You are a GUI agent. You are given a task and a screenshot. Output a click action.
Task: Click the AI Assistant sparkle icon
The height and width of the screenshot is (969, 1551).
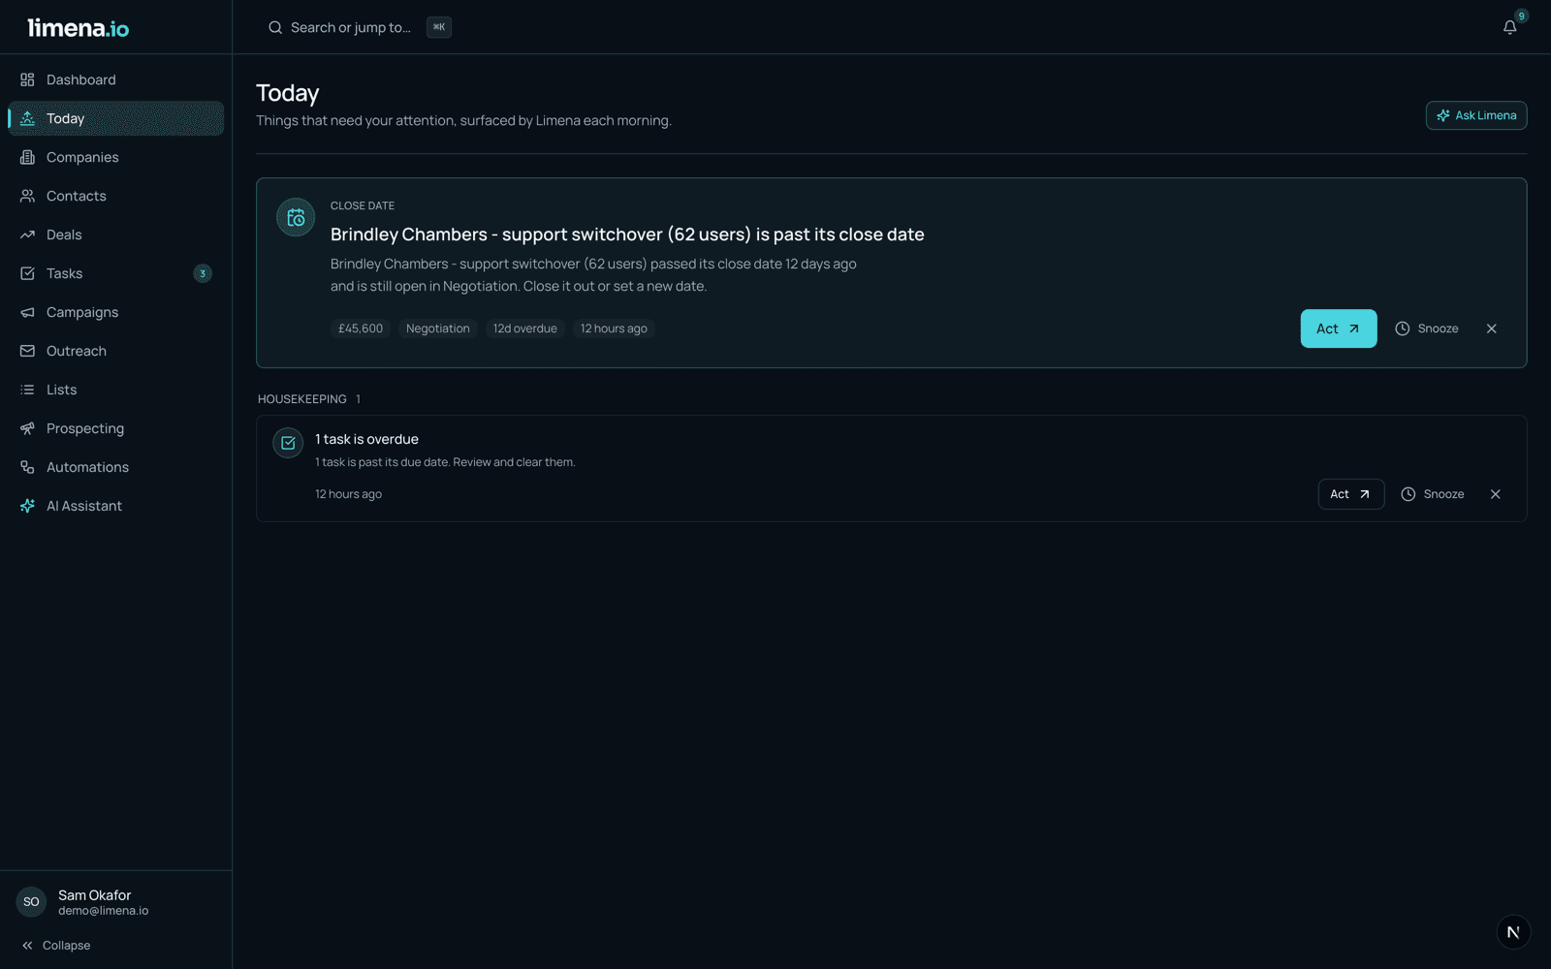tap(27, 506)
